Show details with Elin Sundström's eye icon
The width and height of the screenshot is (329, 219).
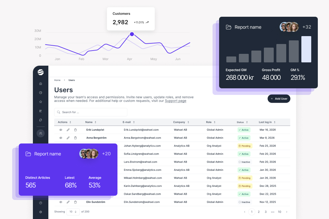point(61,202)
